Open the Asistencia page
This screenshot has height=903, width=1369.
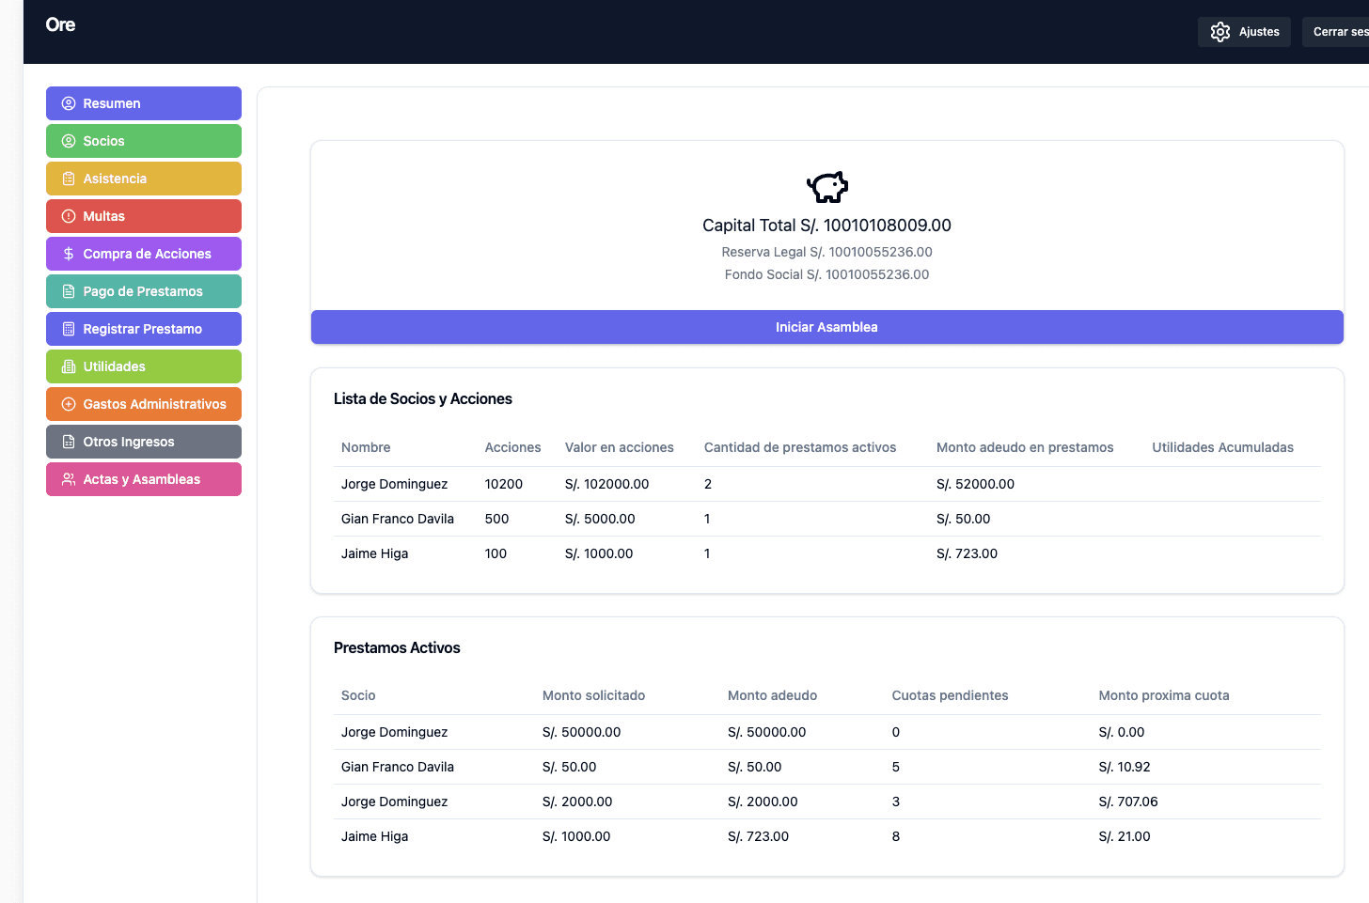(x=144, y=179)
